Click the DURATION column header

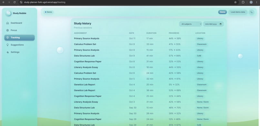[151, 33]
